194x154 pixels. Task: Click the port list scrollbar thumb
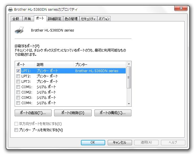129,77
